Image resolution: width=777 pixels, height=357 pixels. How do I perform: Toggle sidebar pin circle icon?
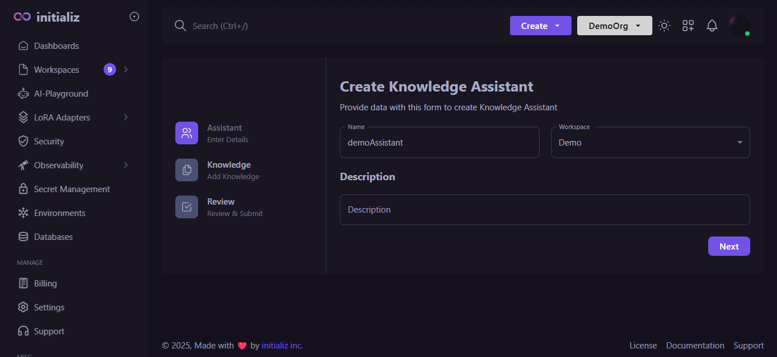click(x=134, y=17)
